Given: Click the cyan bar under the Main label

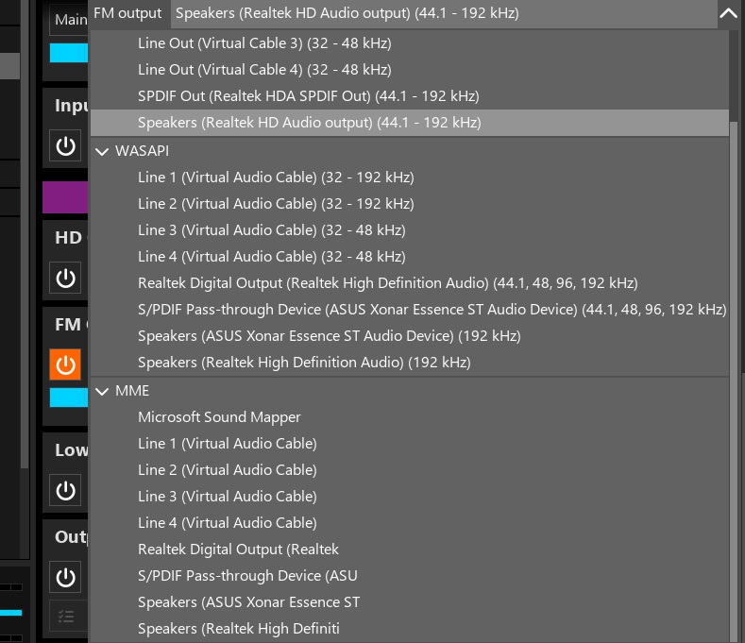Looking at the screenshot, I should coord(69,53).
